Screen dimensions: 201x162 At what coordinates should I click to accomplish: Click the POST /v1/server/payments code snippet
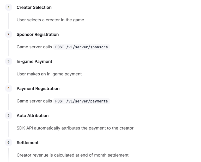click(x=82, y=101)
